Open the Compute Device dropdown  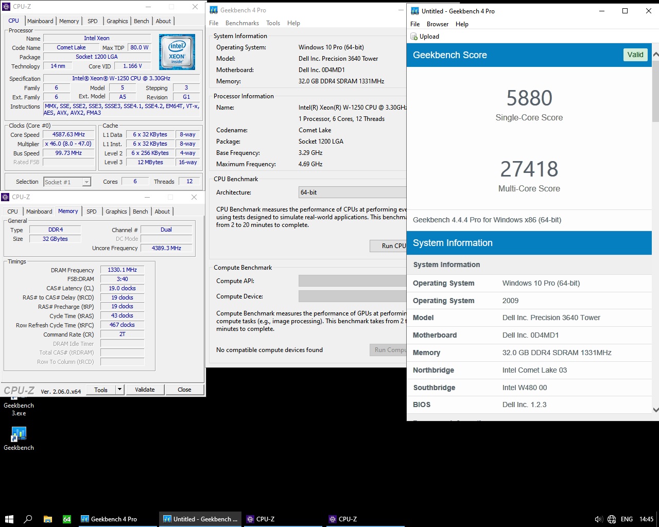[x=353, y=296]
